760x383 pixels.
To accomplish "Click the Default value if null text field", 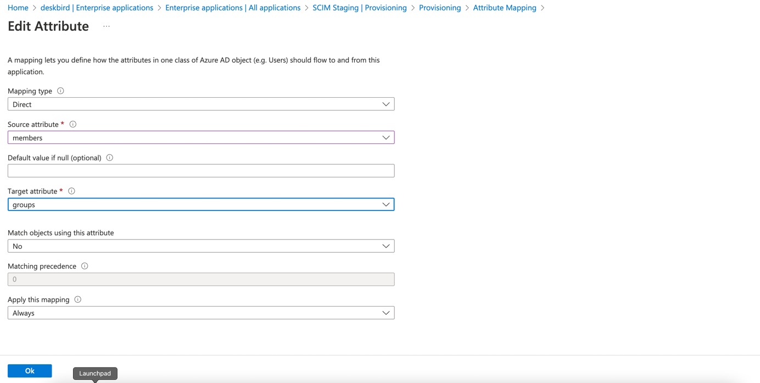I will [201, 171].
